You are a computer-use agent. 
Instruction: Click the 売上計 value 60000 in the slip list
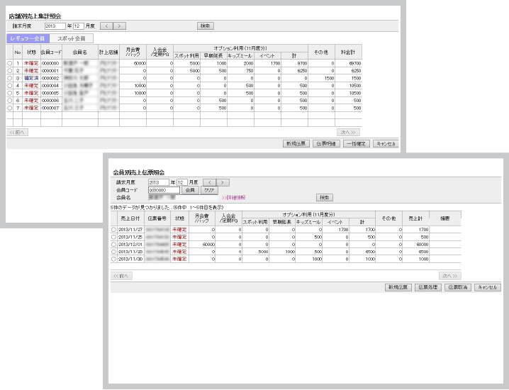(x=423, y=245)
